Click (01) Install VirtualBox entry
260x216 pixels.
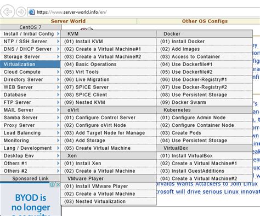pos(205,156)
